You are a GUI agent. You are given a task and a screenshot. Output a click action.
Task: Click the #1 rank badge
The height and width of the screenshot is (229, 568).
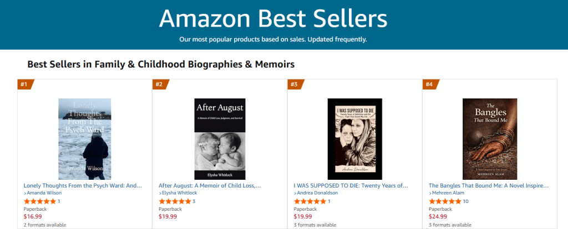(24, 84)
